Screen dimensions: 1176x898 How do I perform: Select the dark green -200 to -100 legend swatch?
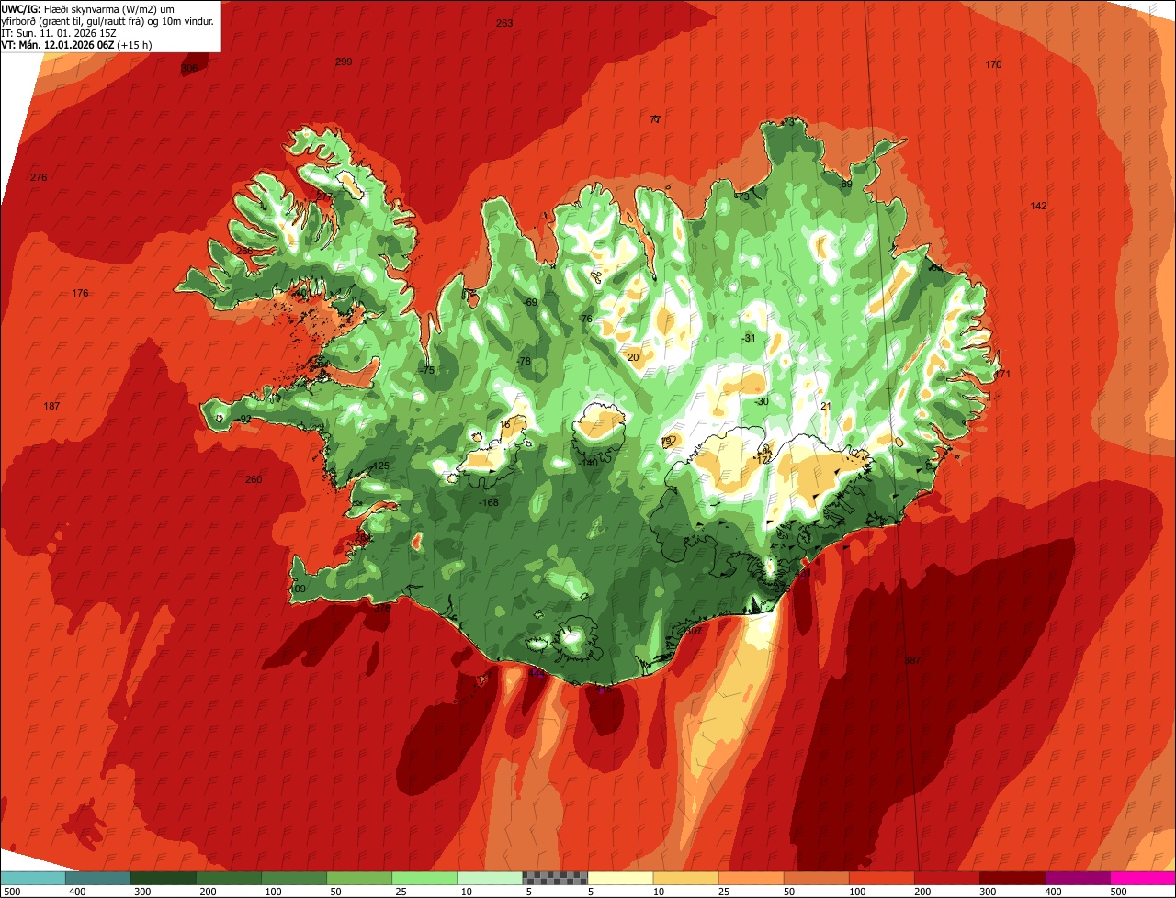point(229,878)
